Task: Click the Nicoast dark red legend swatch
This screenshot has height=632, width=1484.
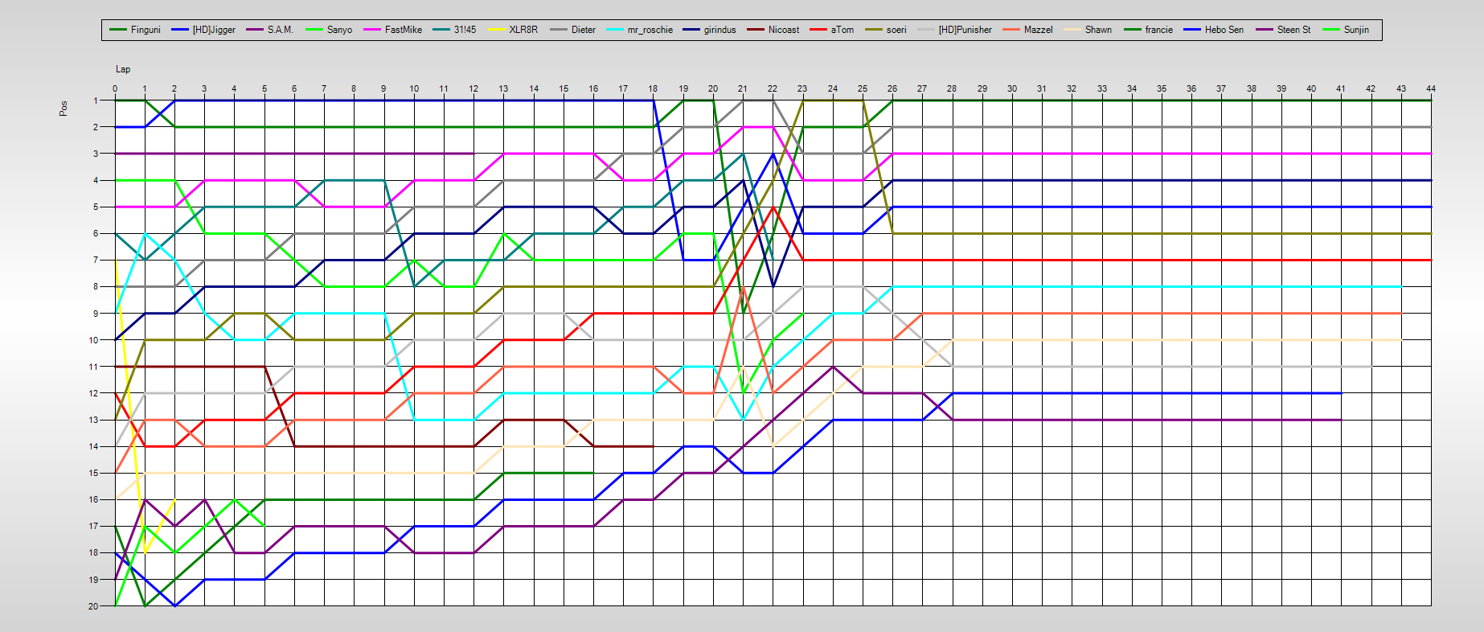Action: [756, 30]
